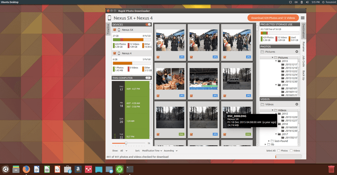Open the hamburger menu in Rapid Photo Downloader
Viewport: 337px width, 175px height.
click(302, 18)
